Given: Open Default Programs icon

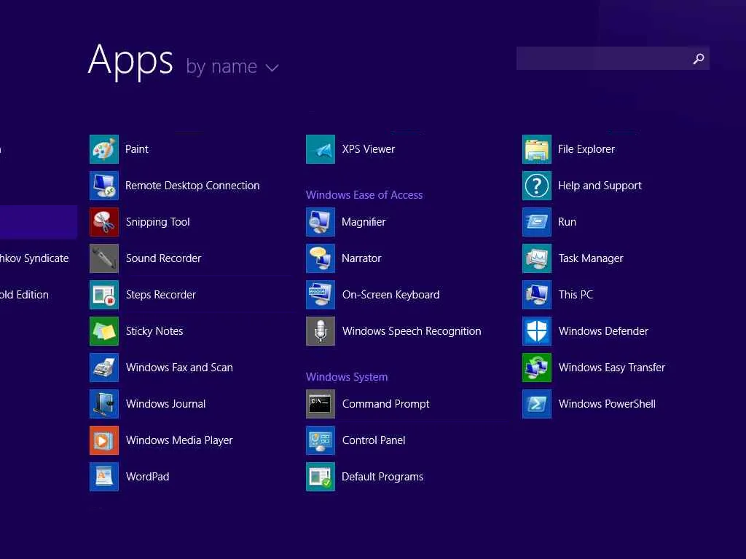Looking at the screenshot, I should pyautogui.click(x=321, y=476).
